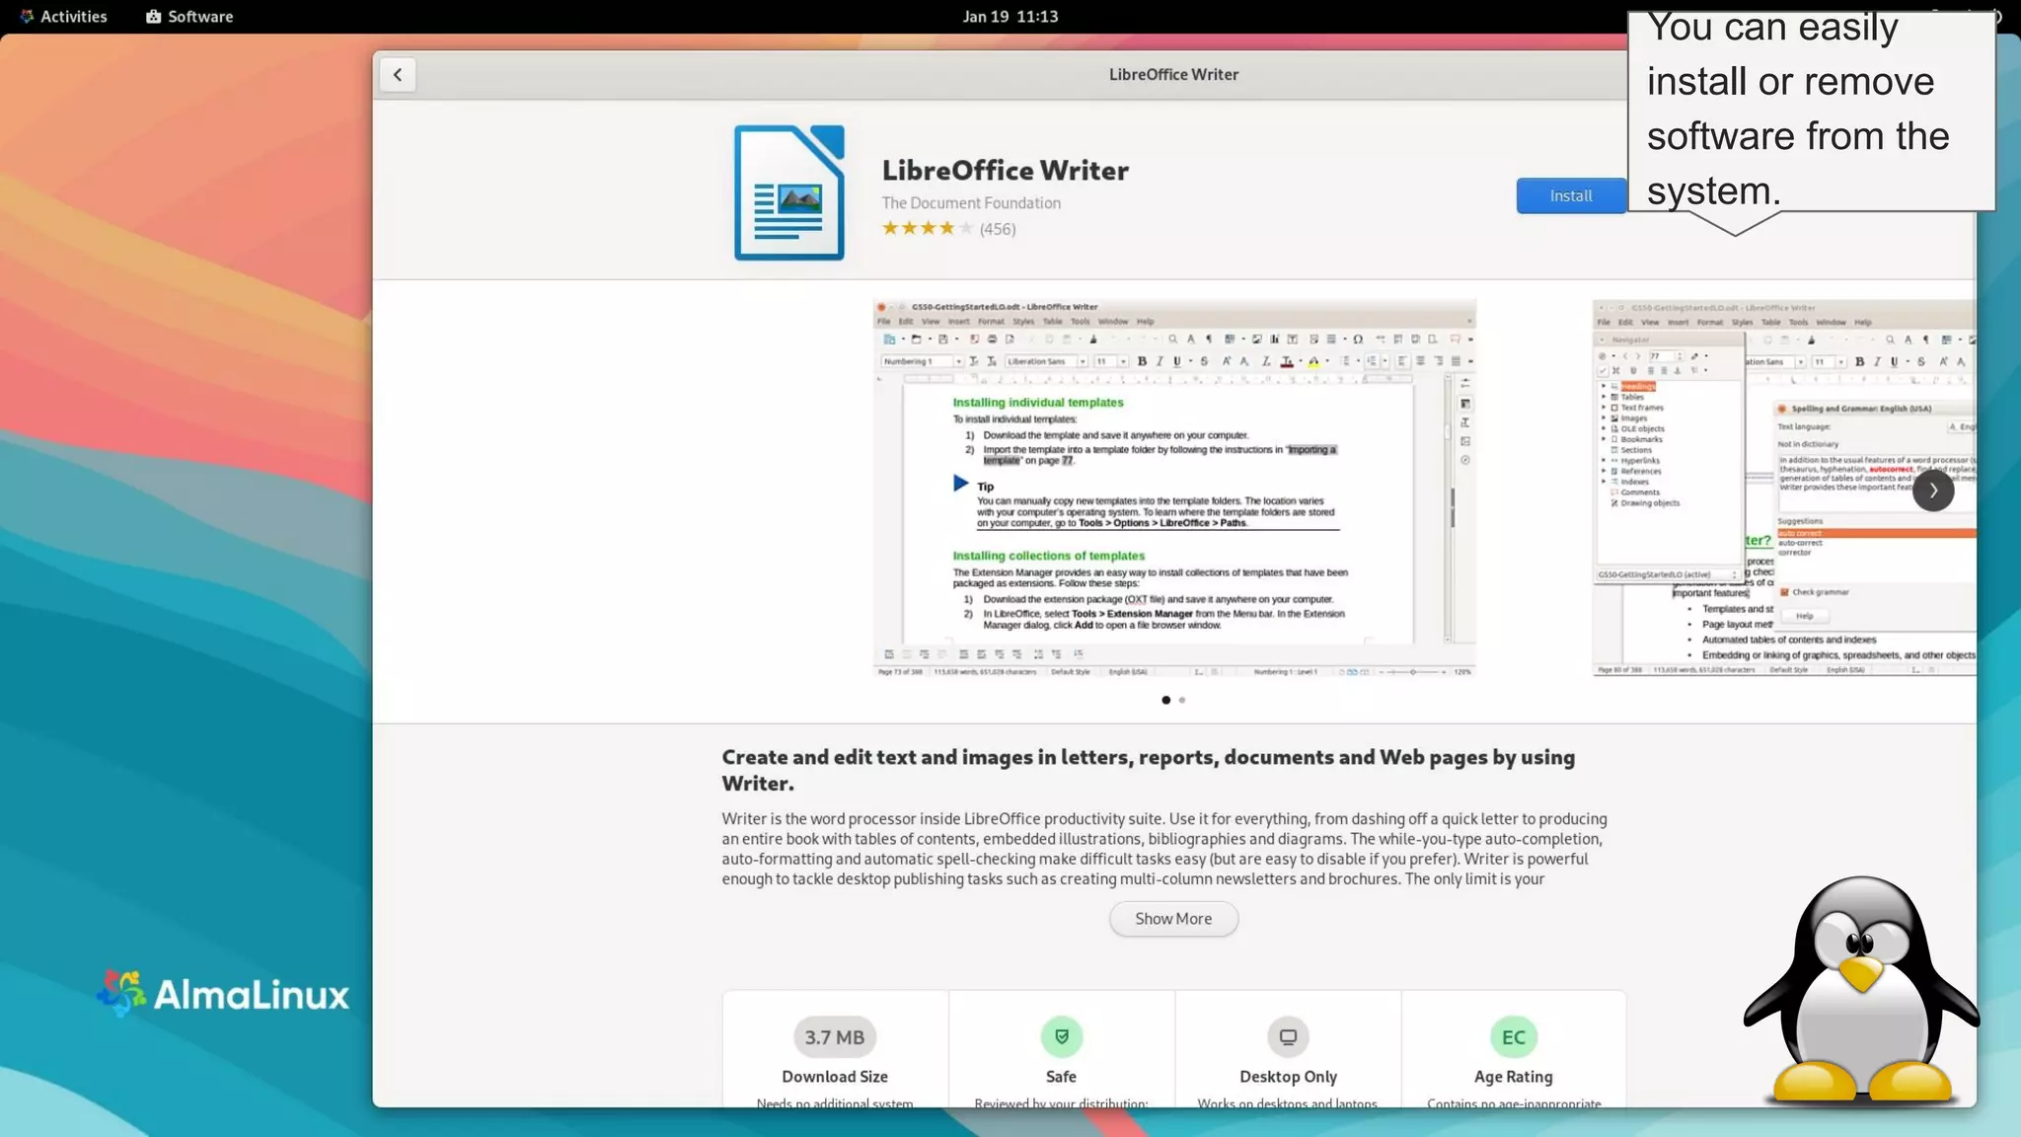This screenshot has width=2021, height=1137.
Task: Advance to the next screenshot with arrow
Action: tap(1932, 491)
